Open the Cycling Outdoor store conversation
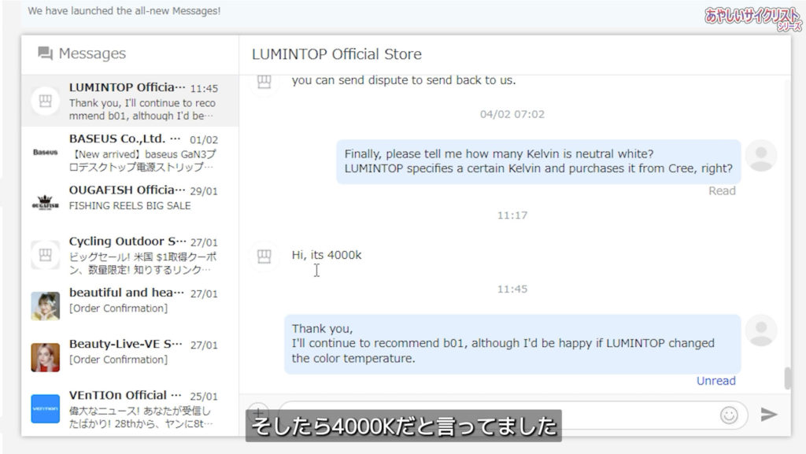806x454 pixels. [x=130, y=255]
